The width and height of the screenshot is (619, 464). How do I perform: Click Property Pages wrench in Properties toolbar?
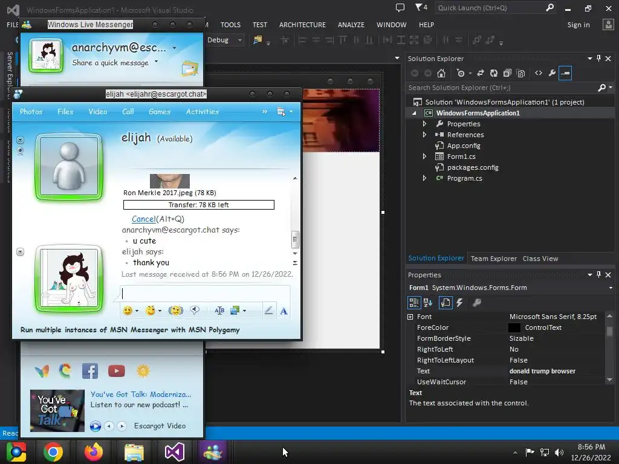[477, 303]
